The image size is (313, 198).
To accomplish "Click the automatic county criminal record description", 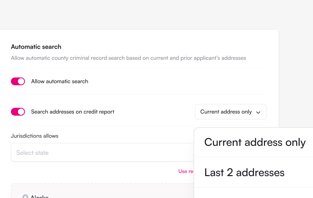I will coord(128,58).
